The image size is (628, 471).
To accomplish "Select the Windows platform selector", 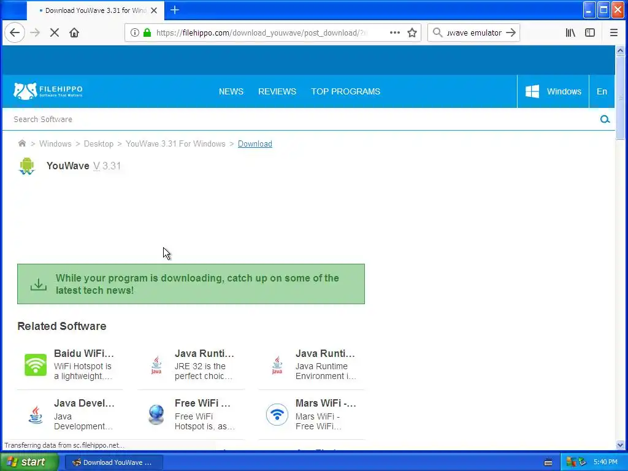I will (x=553, y=91).
